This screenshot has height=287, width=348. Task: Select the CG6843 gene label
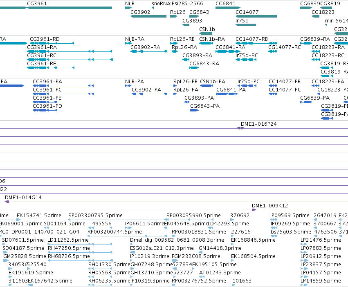click(x=199, y=12)
